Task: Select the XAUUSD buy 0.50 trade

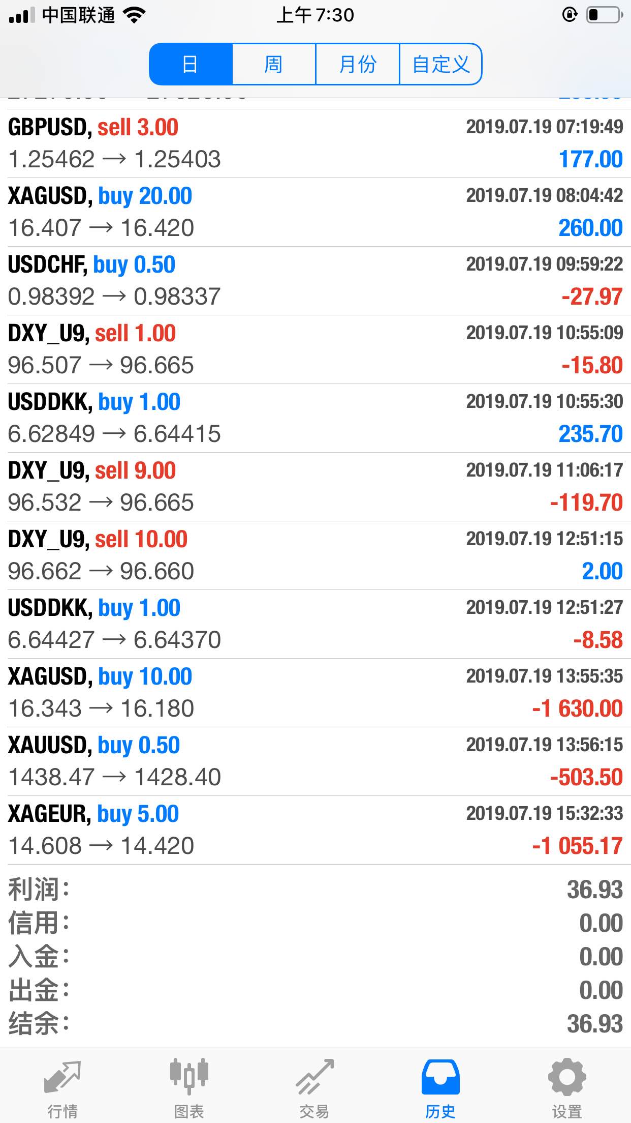Action: (315, 761)
